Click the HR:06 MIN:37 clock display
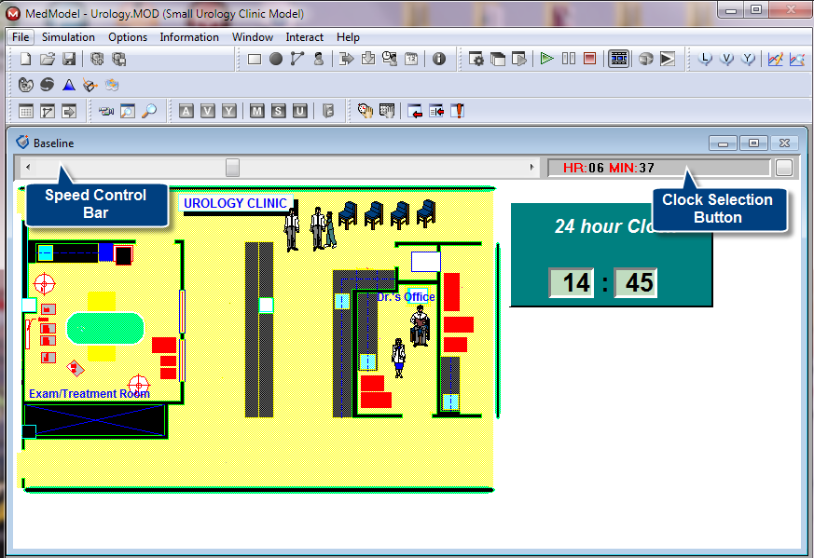Image resolution: width=814 pixels, height=558 pixels. point(658,168)
